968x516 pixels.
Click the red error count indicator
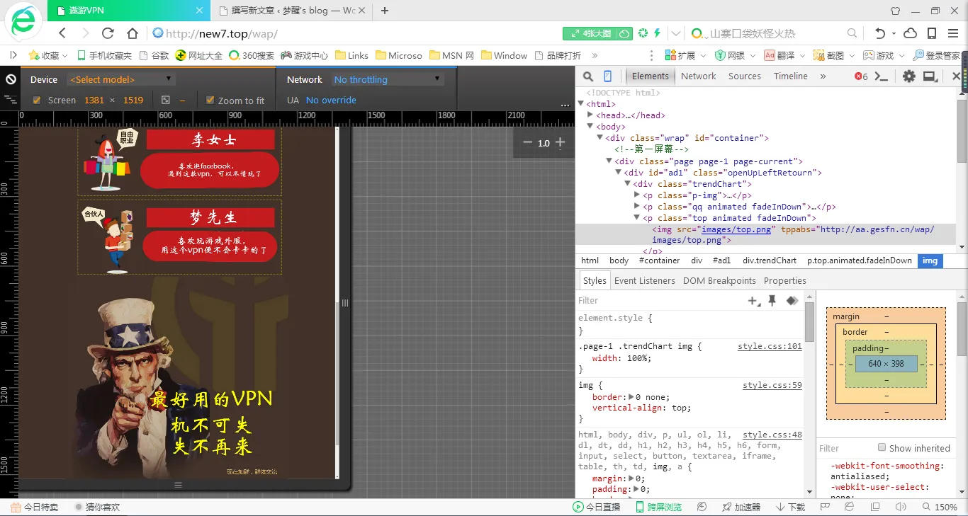pyautogui.click(x=861, y=76)
